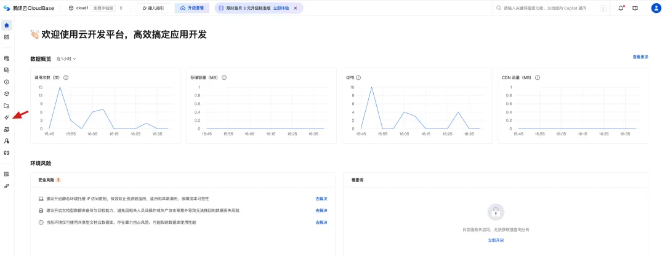The width and height of the screenshot is (665, 257).
Task: Click the 安全风险 header with count 3
Action: (x=49, y=180)
